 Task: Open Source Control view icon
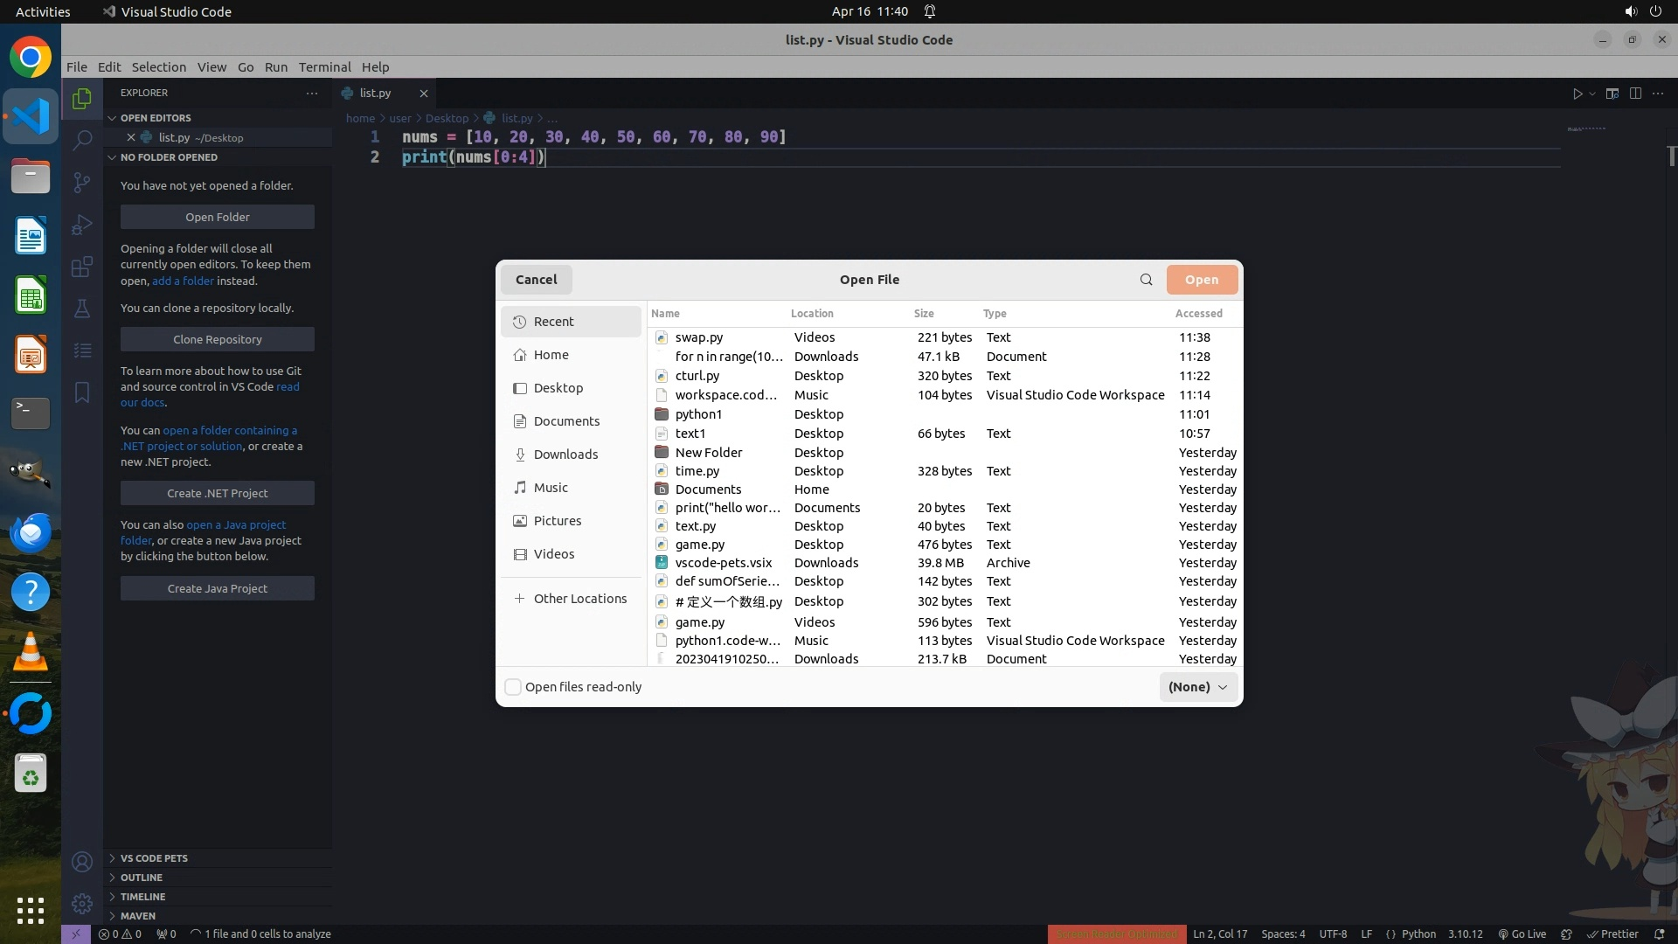click(82, 182)
